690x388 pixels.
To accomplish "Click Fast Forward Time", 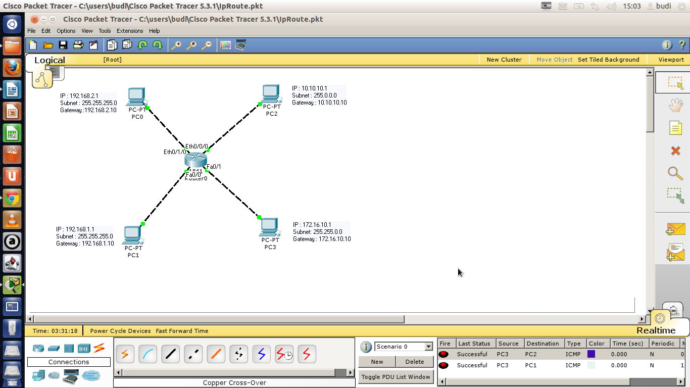I will (182, 331).
